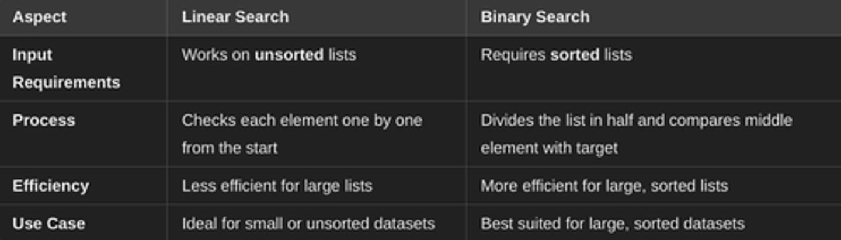Viewport: 841px width, 240px height.
Task: Click the Linear Search column header
Action: click(x=235, y=17)
